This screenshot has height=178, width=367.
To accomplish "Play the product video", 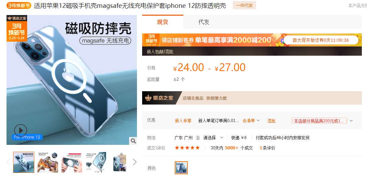I will 21,130.
